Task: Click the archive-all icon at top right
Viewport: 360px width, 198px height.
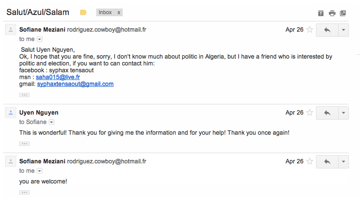Action: coord(321,13)
